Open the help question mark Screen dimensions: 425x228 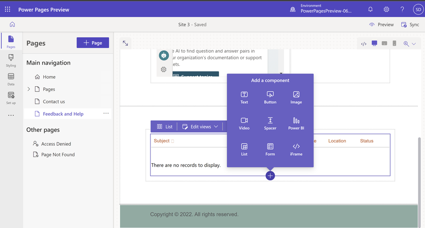[402, 9]
